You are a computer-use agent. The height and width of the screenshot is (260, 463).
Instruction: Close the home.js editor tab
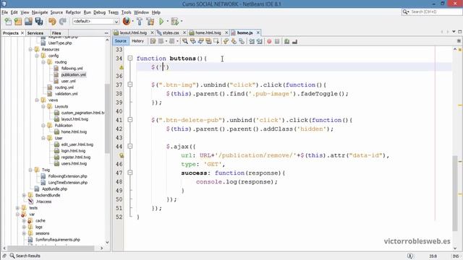[258, 32]
